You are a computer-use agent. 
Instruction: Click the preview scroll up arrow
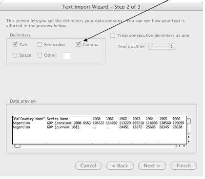click(189, 137)
